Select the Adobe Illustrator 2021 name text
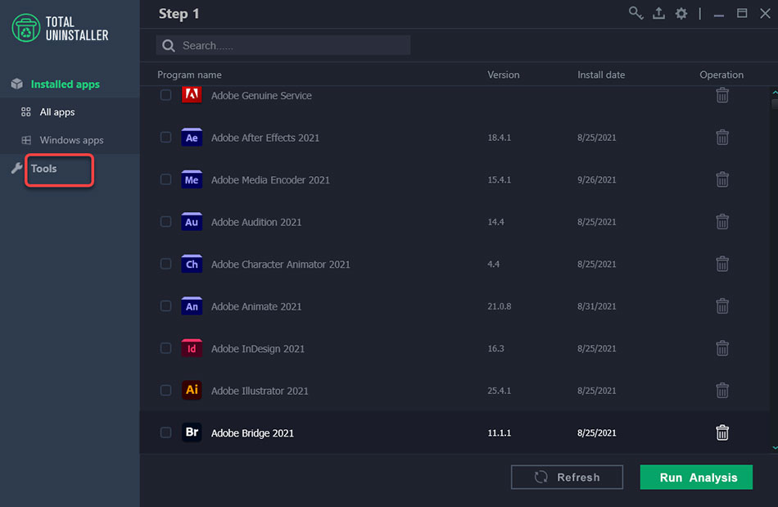Image resolution: width=778 pixels, height=507 pixels. (x=260, y=391)
